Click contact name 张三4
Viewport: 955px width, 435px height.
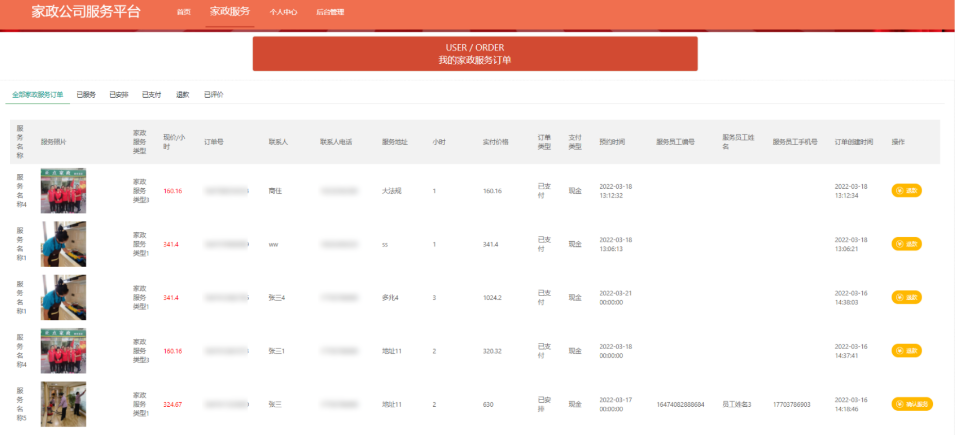pos(276,298)
